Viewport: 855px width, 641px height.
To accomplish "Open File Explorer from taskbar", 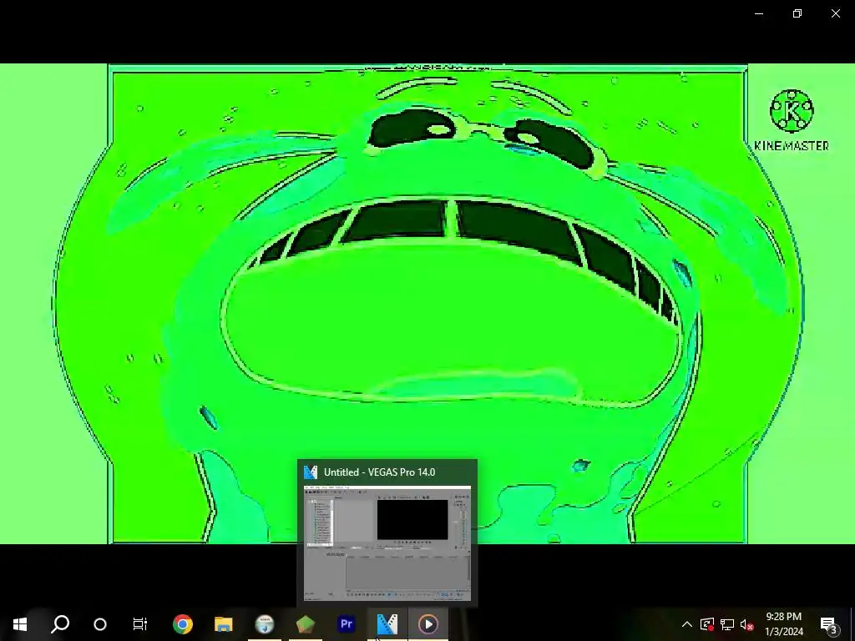I will click(x=224, y=624).
